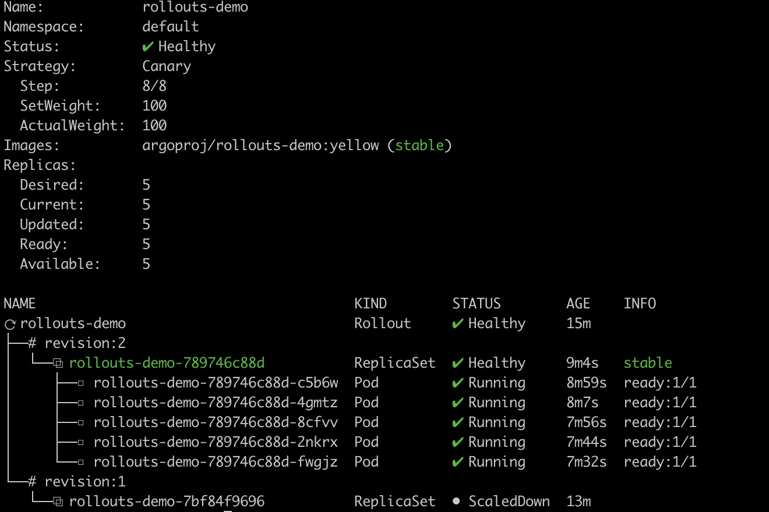This screenshot has height=512, width=769.
Task: Click the green 'stable' info on the ReplicaSet row
Action: [x=648, y=363]
